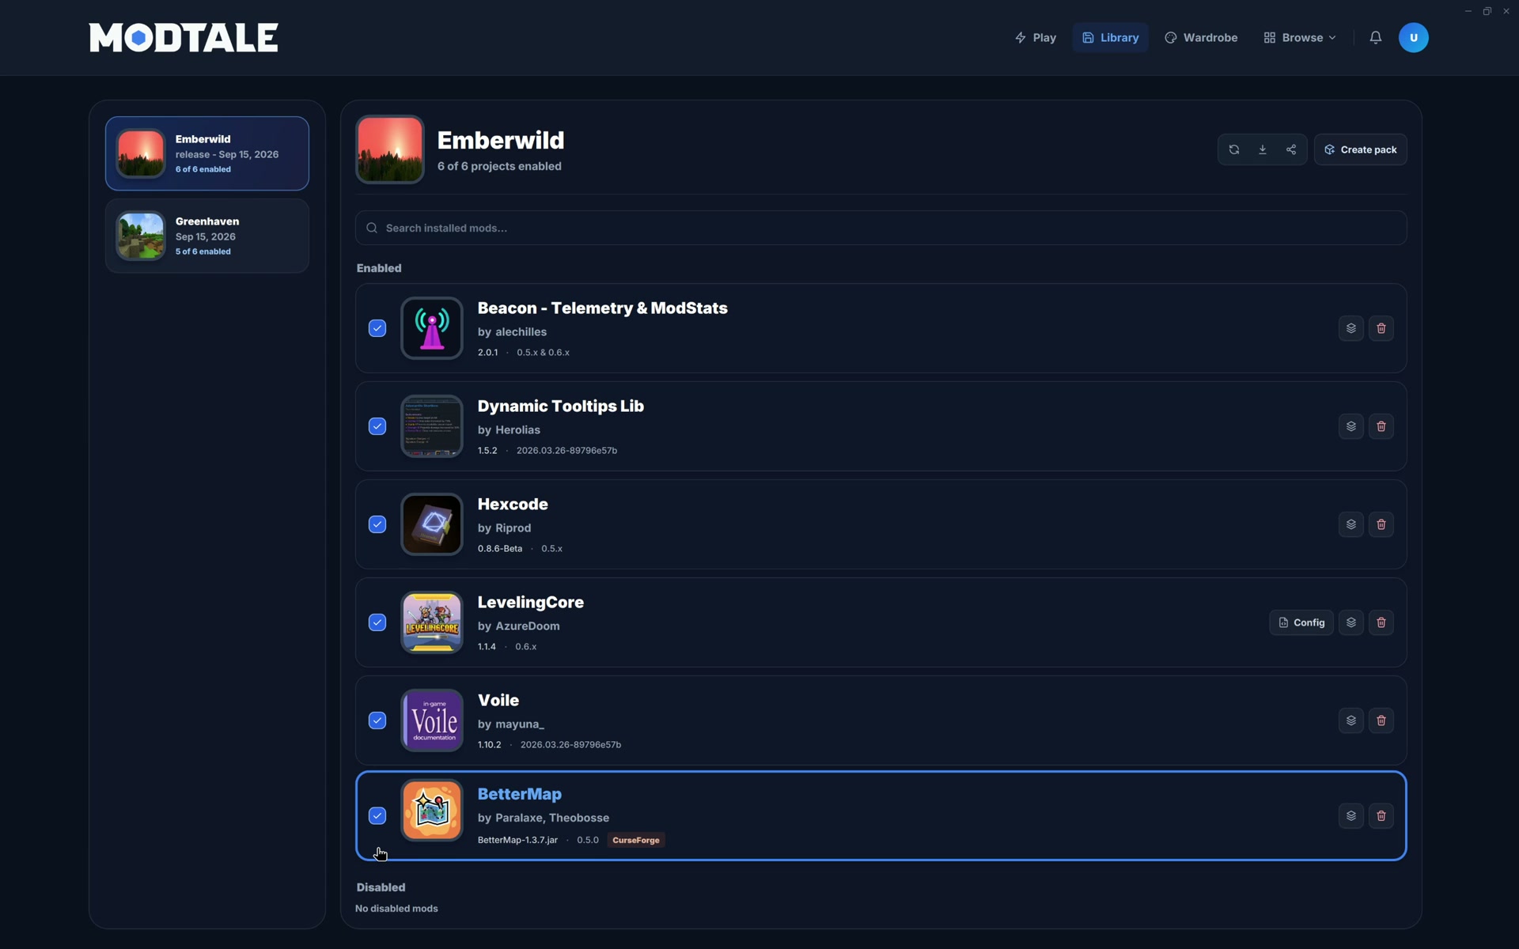
Task: Click the Beacon - Telemetry & ModStats title
Action: point(602,308)
